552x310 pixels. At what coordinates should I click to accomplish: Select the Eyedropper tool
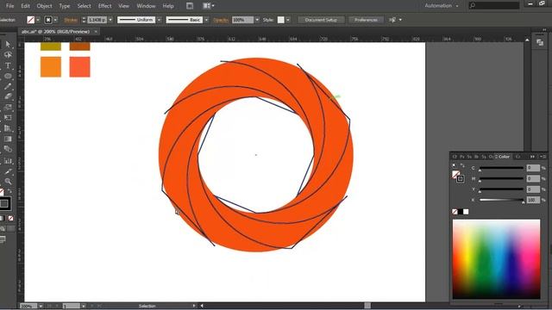point(8,171)
